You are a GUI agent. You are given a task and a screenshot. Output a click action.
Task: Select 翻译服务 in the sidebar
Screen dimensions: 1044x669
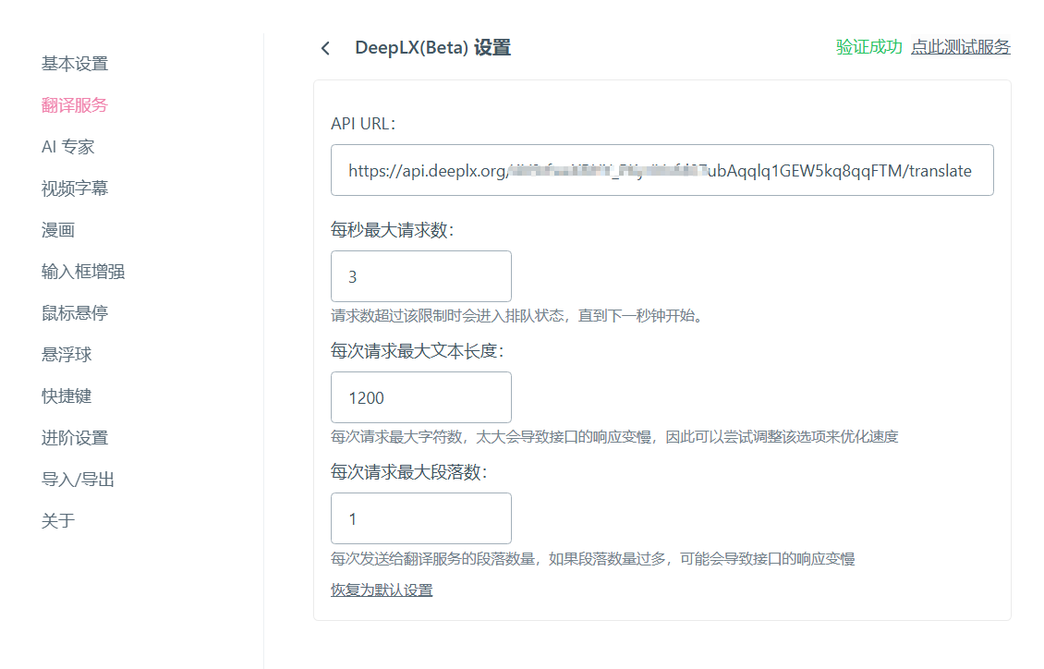pos(75,105)
